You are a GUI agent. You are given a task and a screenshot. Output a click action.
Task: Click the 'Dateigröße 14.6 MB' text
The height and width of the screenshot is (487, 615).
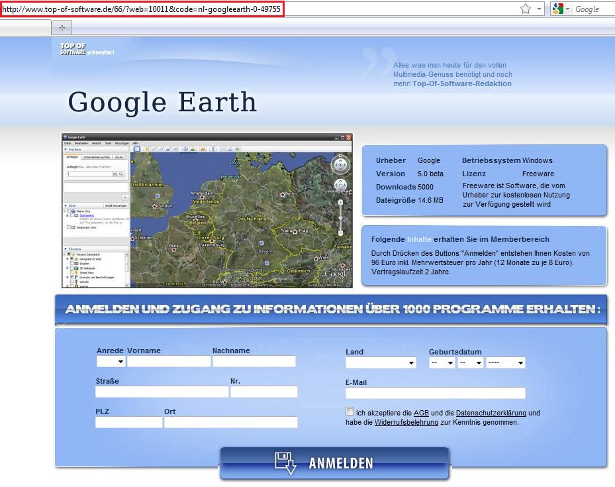(x=410, y=200)
